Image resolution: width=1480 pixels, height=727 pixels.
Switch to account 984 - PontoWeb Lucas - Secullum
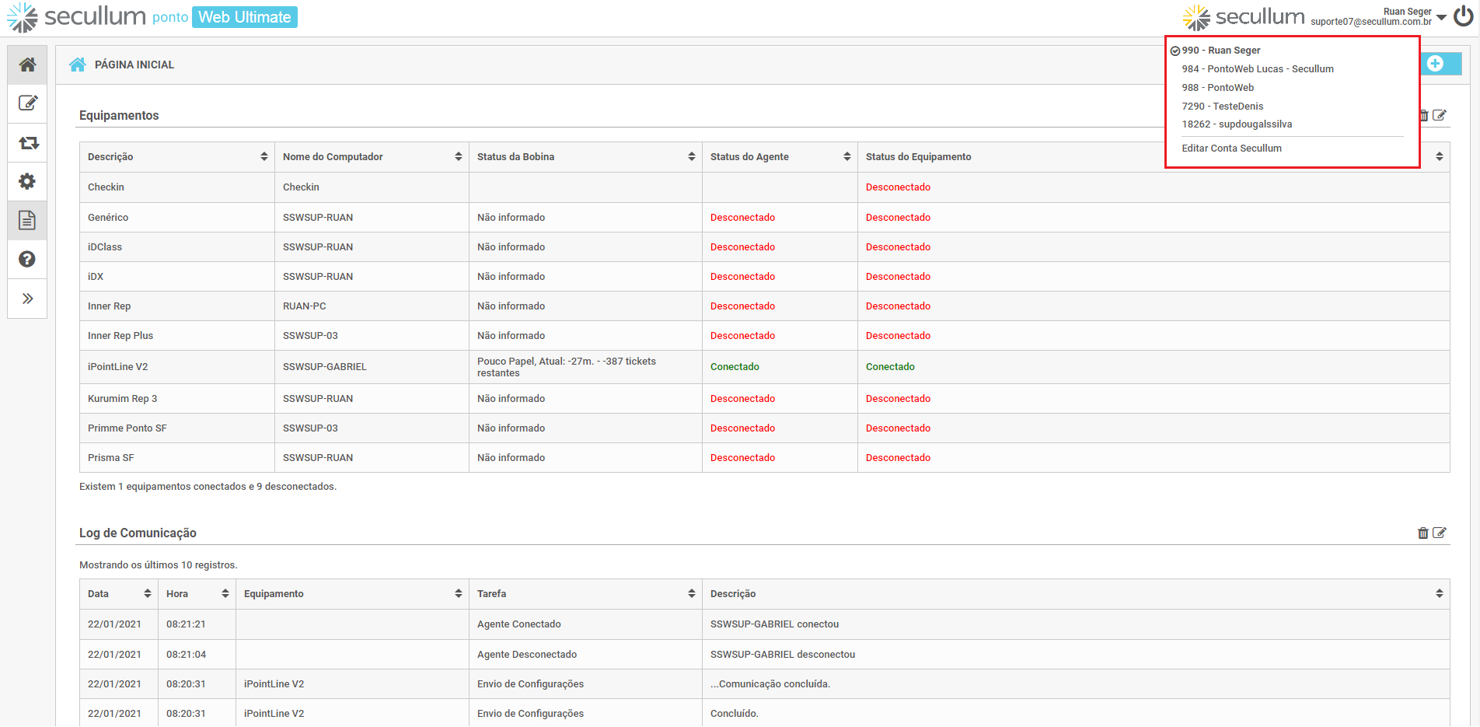1257,69
